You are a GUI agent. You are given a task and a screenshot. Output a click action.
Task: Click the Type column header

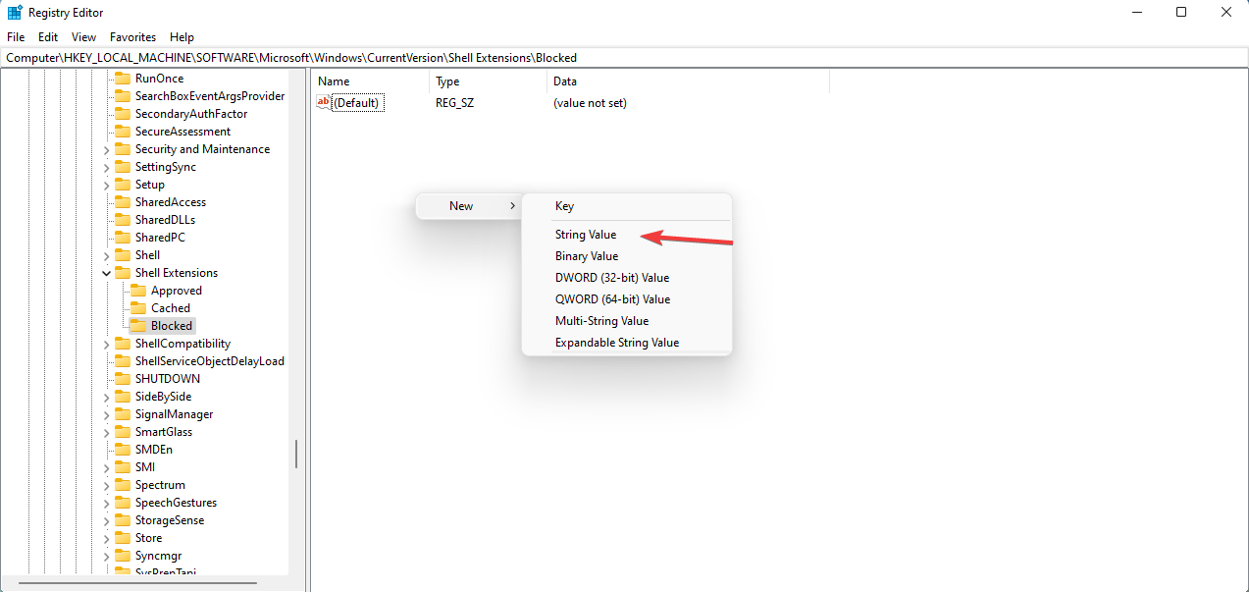(489, 81)
